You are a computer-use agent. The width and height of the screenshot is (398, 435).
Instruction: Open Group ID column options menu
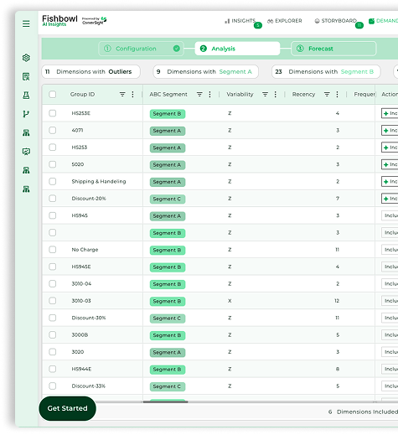[132, 95]
